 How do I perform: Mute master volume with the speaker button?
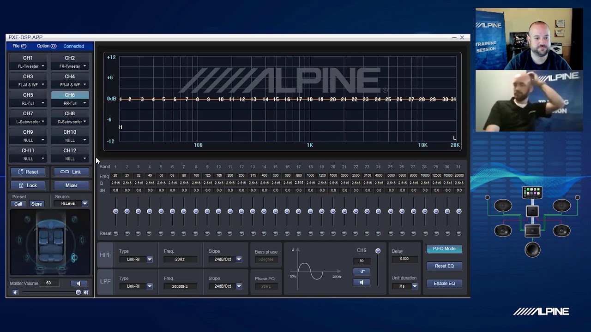(78, 283)
